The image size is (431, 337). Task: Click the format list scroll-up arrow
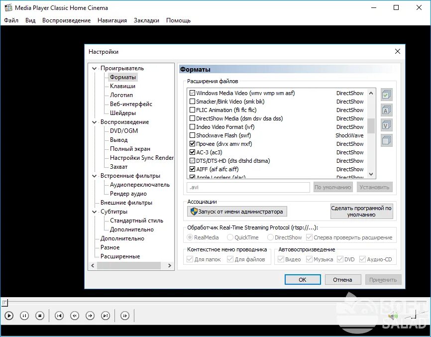(x=371, y=93)
